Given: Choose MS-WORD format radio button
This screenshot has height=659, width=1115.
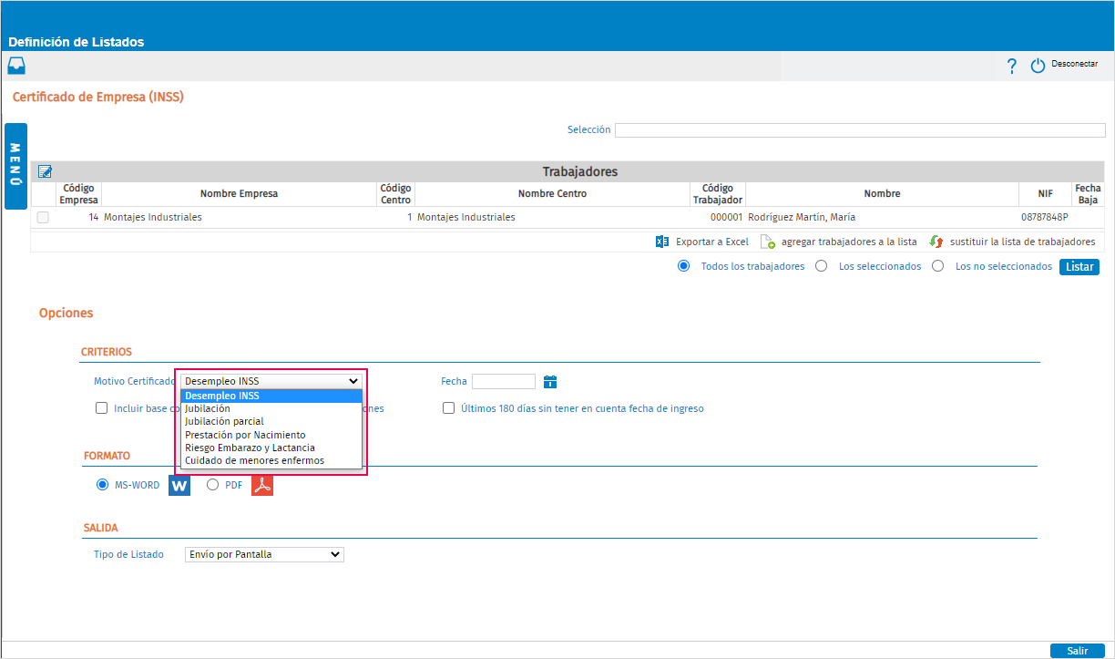Looking at the screenshot, I should click(102, 485).
